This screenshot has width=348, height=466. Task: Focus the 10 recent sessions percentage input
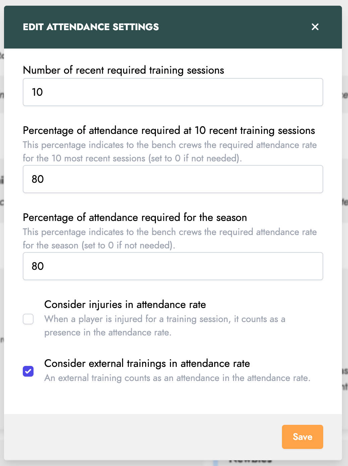173,179
